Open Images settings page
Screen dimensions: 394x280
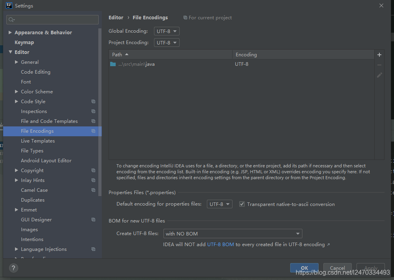click(x=29, y=229)
